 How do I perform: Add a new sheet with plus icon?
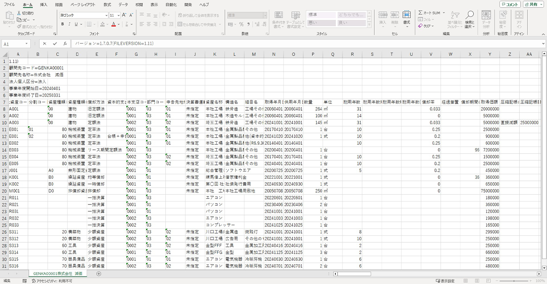pos(99,274)
